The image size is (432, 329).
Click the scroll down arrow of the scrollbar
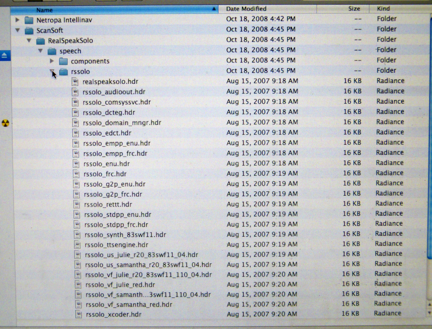430,313
